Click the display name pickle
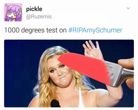Screen dimensions: 138x110 pos(34,9)
